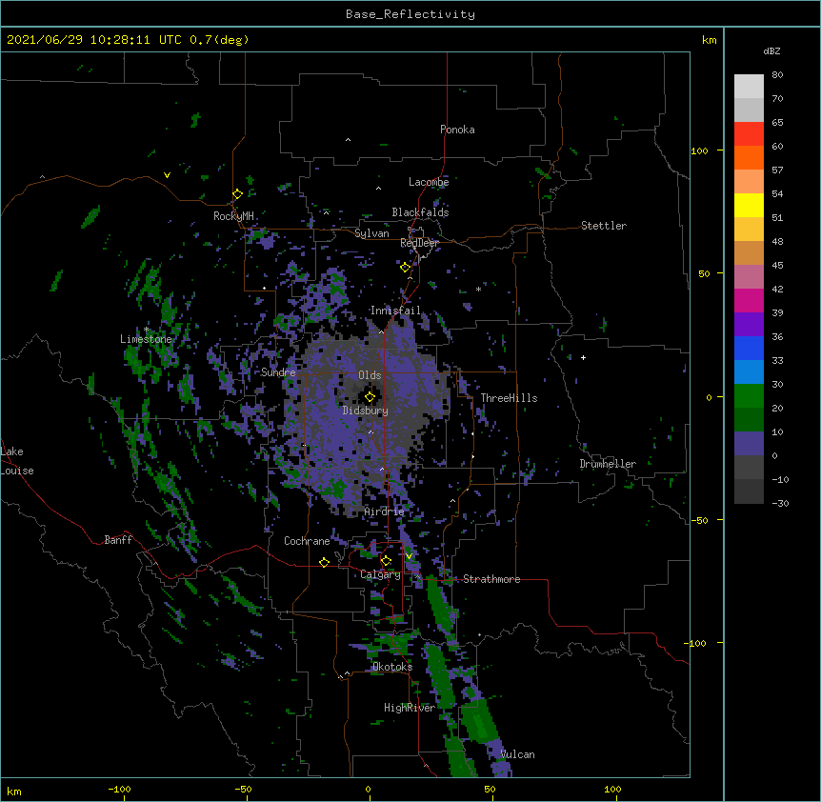
Task: Click the Ponoka city label
Action: [x=457, y=130]
